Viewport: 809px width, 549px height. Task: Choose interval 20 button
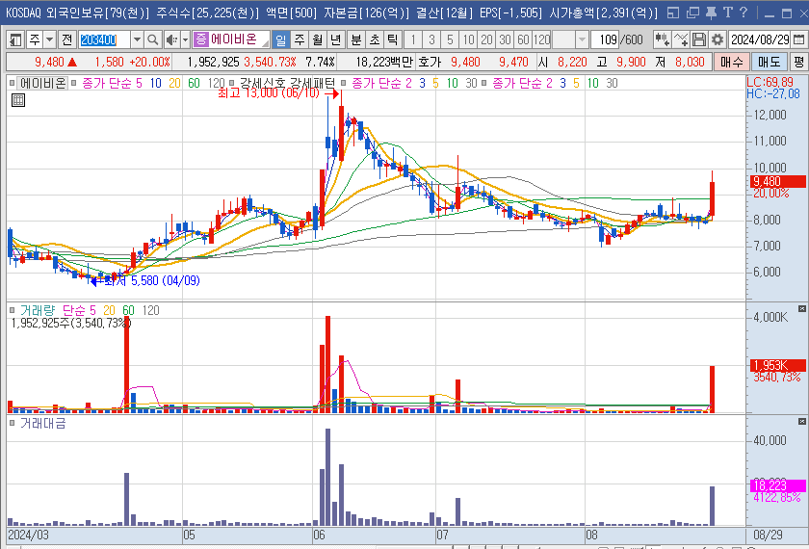click(486, 39)
